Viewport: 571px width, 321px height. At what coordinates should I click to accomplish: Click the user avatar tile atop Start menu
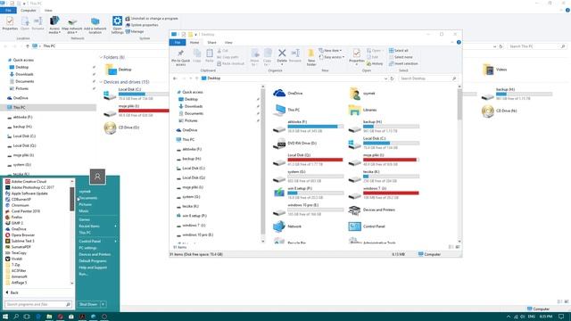(97, 177)
